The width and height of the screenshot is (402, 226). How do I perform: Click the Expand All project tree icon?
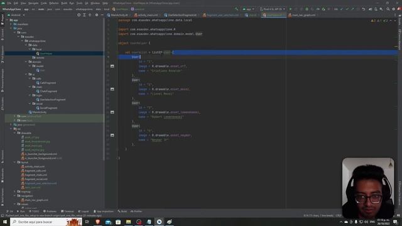pos(84,15)
